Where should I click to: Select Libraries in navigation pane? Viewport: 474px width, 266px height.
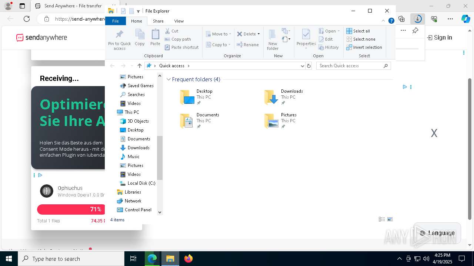coord(129,192)
